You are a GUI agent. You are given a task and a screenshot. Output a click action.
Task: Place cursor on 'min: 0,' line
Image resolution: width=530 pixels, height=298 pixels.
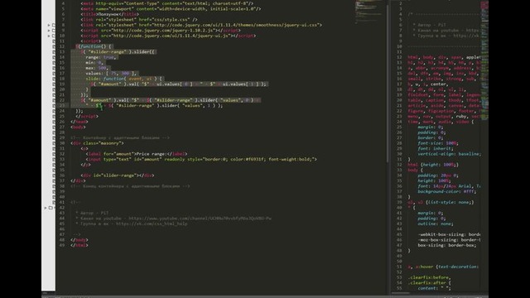tap(94, 63)
